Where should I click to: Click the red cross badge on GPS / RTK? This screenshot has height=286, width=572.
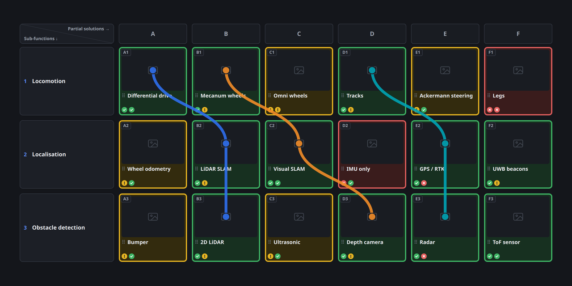424,183
